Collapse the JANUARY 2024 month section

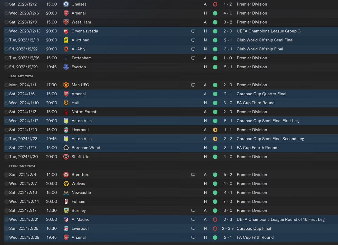coord(21,76)
